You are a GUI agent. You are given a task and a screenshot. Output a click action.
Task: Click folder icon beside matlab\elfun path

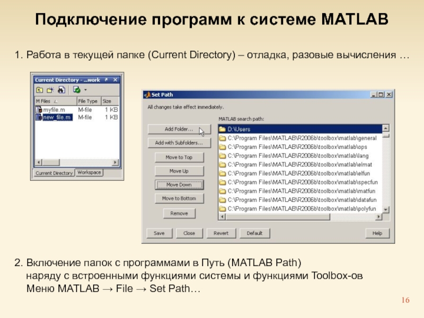(x=223, y=173)
